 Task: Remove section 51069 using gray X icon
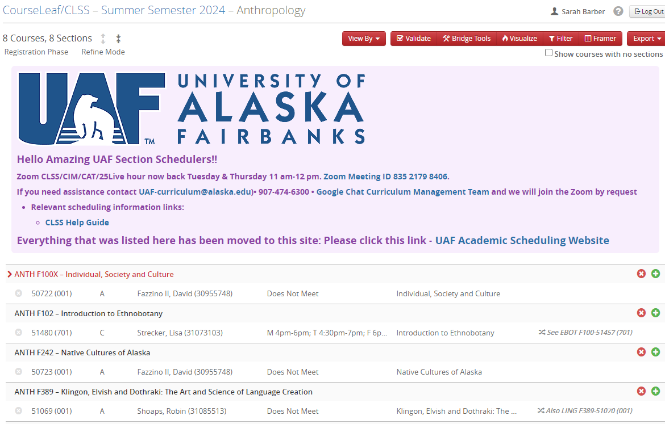click(18, 411)
